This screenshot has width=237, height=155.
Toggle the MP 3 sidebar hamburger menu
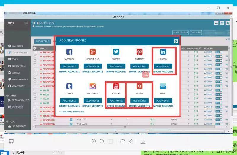[x=26, y=23]
